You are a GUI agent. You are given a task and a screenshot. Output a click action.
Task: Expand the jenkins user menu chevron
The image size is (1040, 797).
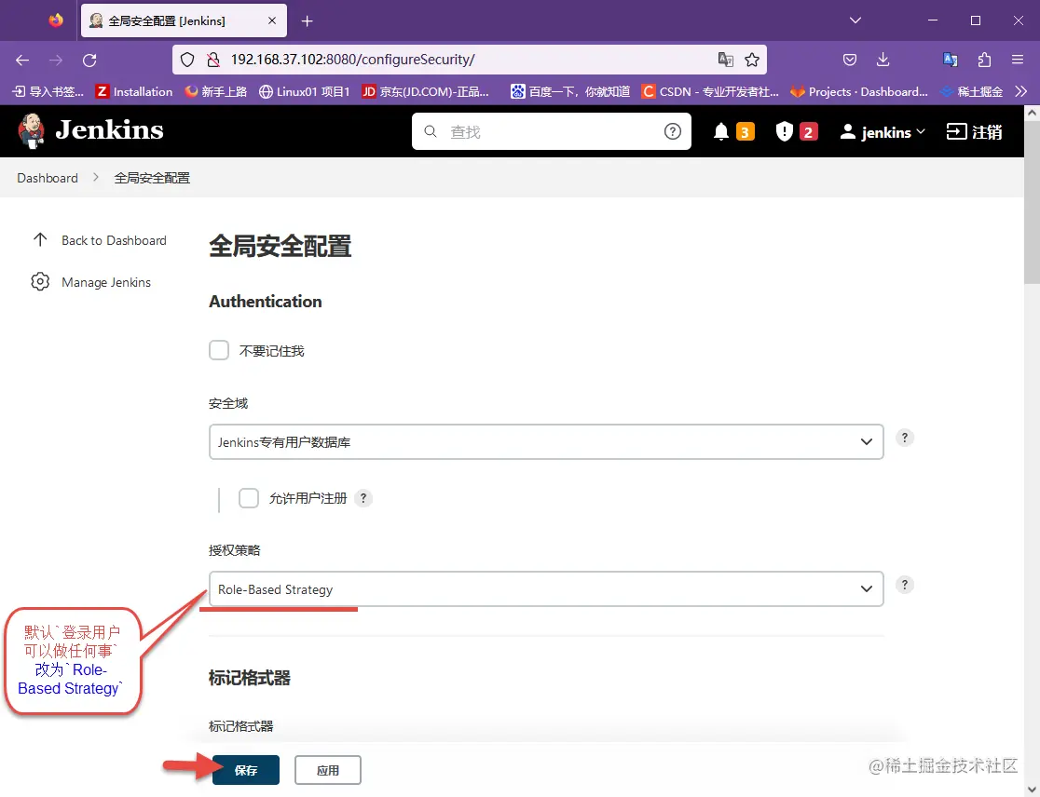tap(921, 132)
